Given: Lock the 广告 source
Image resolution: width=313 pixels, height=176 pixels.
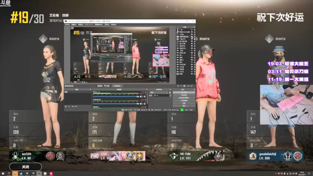Looking at the screenshot, I should tap(194, 30).
